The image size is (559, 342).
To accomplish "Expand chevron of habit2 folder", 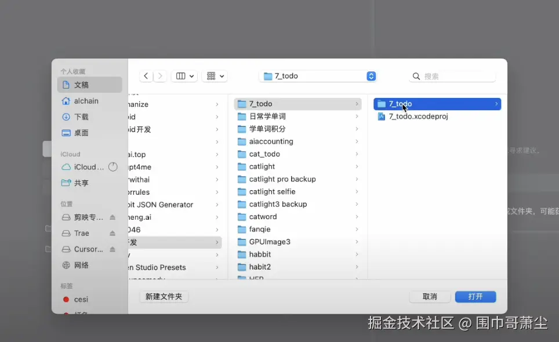I will click(x=357, y=267).
